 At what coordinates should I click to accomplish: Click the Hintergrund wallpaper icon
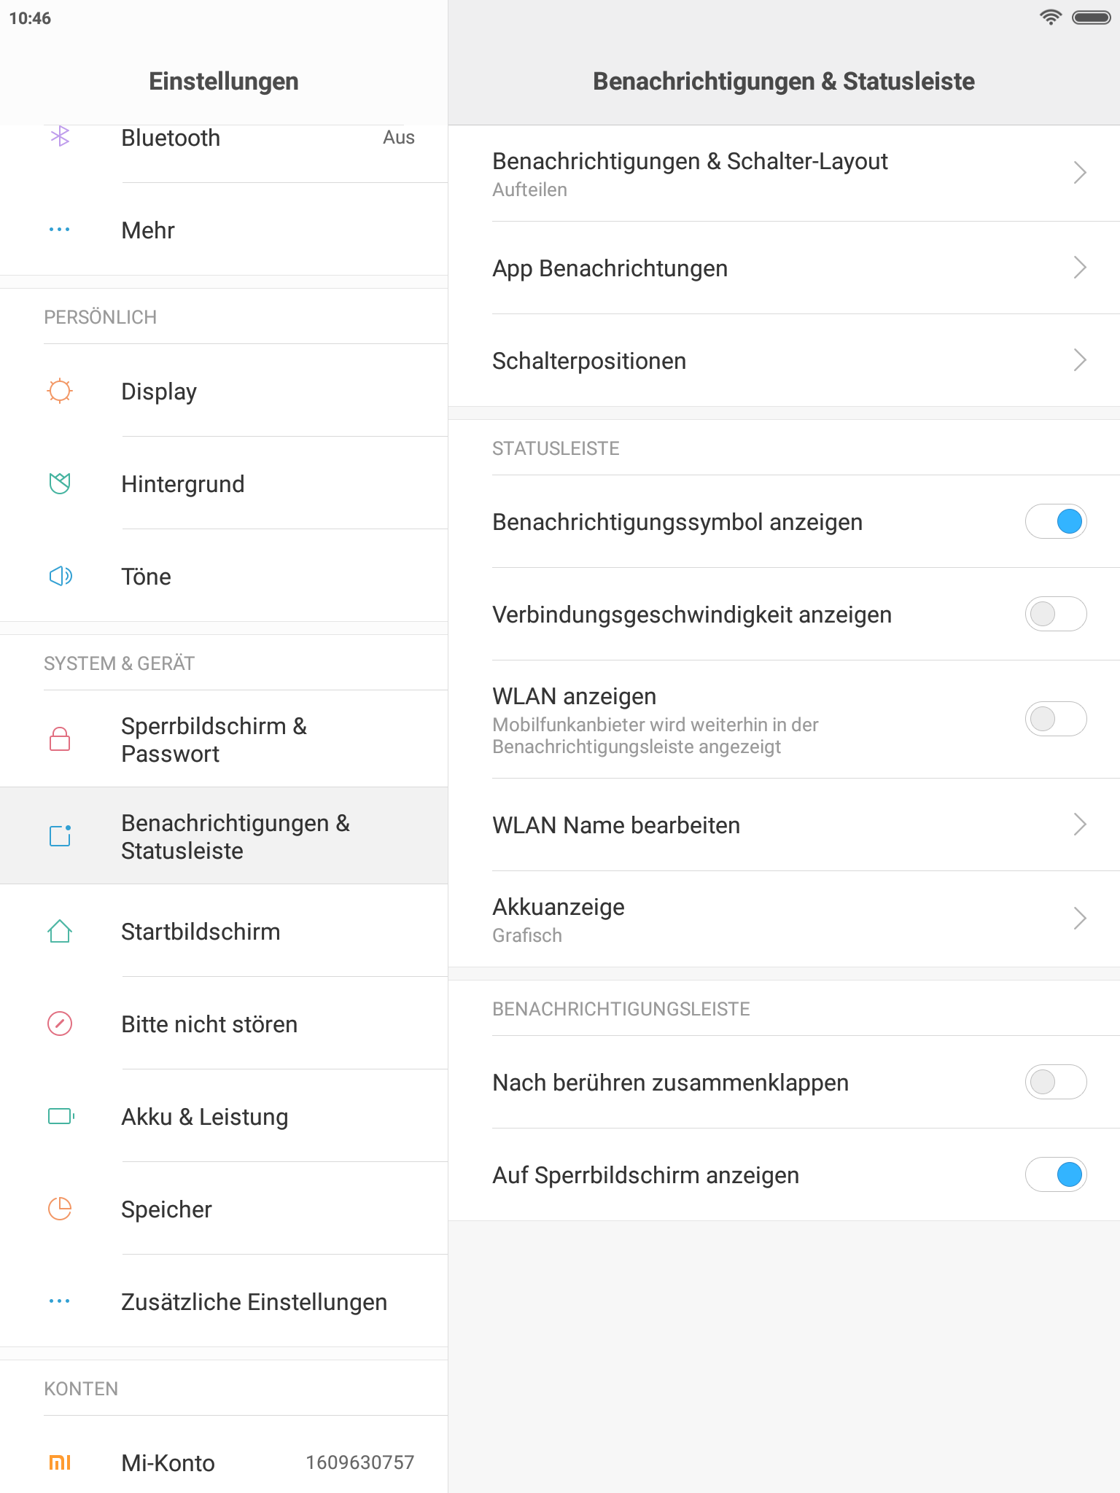[x=60, y=483]
